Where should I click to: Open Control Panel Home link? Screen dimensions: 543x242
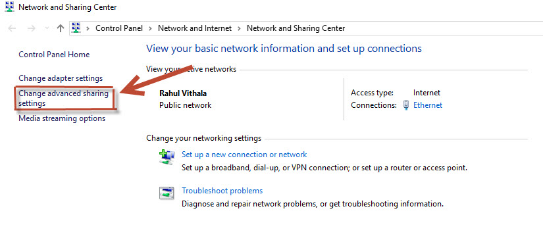tap(54, 55)
